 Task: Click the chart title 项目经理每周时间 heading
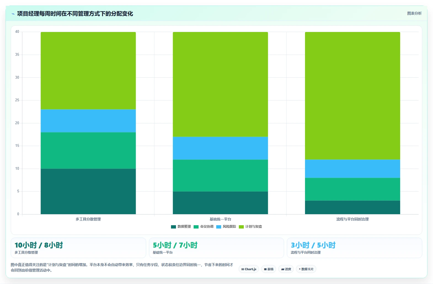point(75,14)
